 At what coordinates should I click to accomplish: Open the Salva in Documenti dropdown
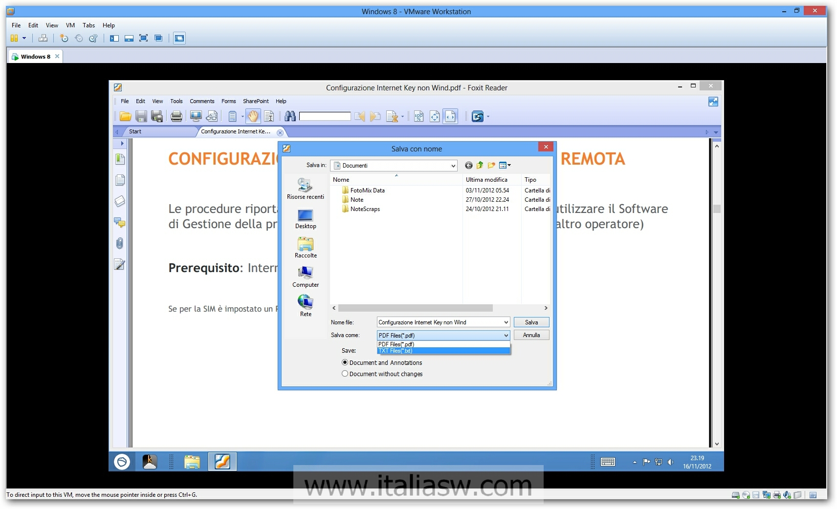394,166
